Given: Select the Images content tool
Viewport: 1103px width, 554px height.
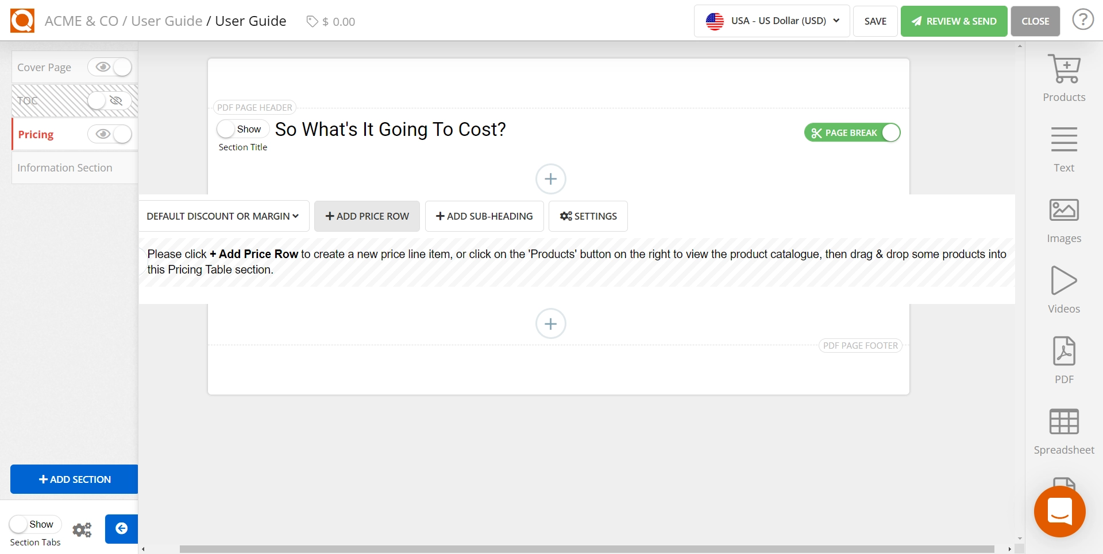Looking at the screenshot, I should tap(1063, 220).
